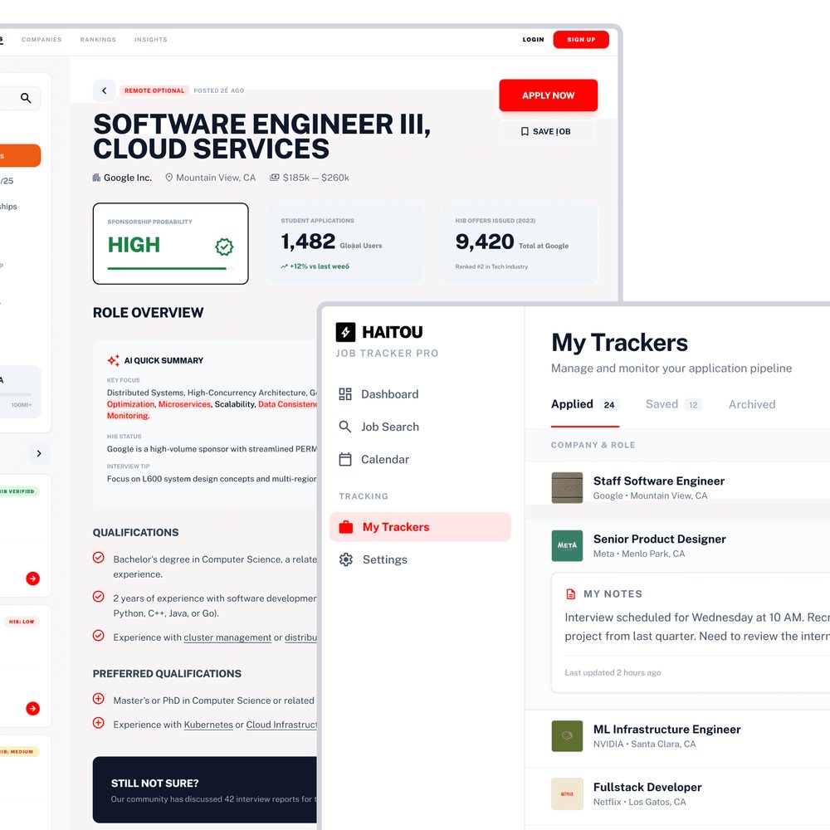The image size is (830, 830).
Task: Click the H1B Verified badge
Action: (18, 491)
